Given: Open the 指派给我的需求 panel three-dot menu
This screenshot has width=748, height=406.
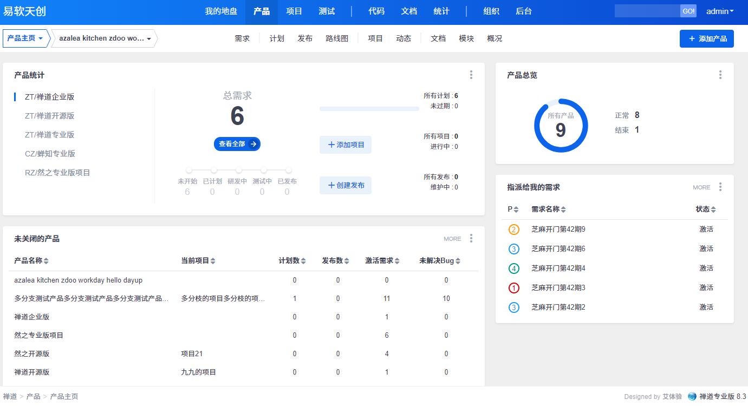Looking at the screenshot, I should point(720,187).
